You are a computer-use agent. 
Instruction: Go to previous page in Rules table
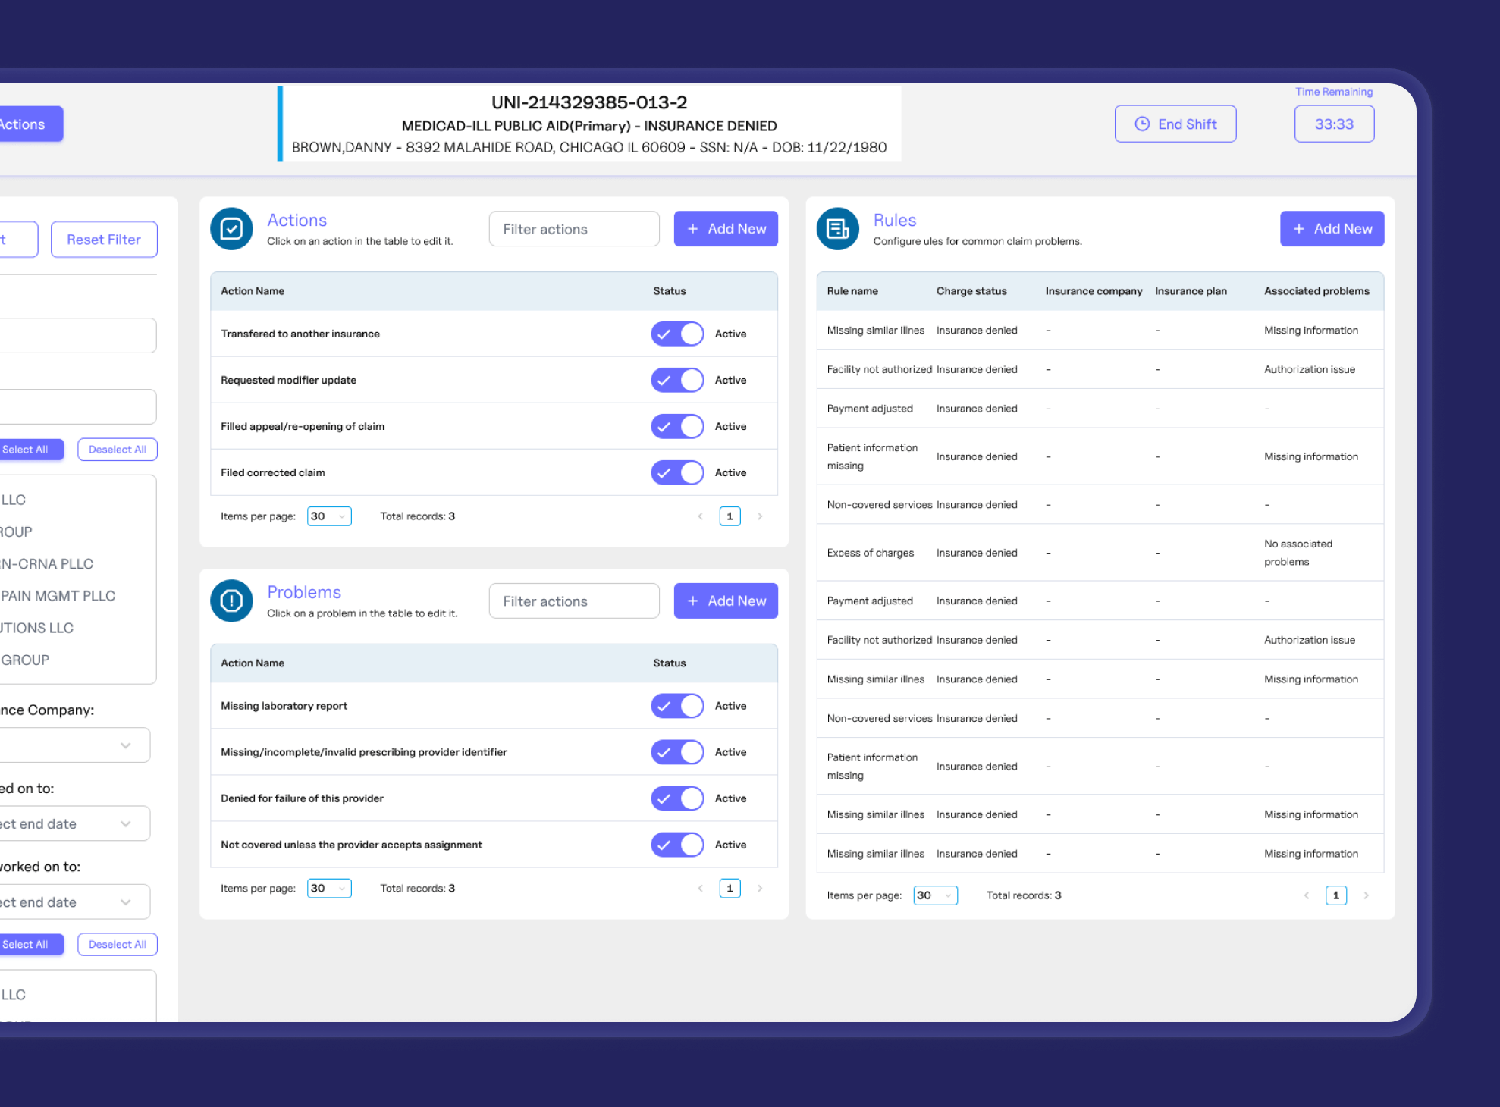coord(1307,895)
